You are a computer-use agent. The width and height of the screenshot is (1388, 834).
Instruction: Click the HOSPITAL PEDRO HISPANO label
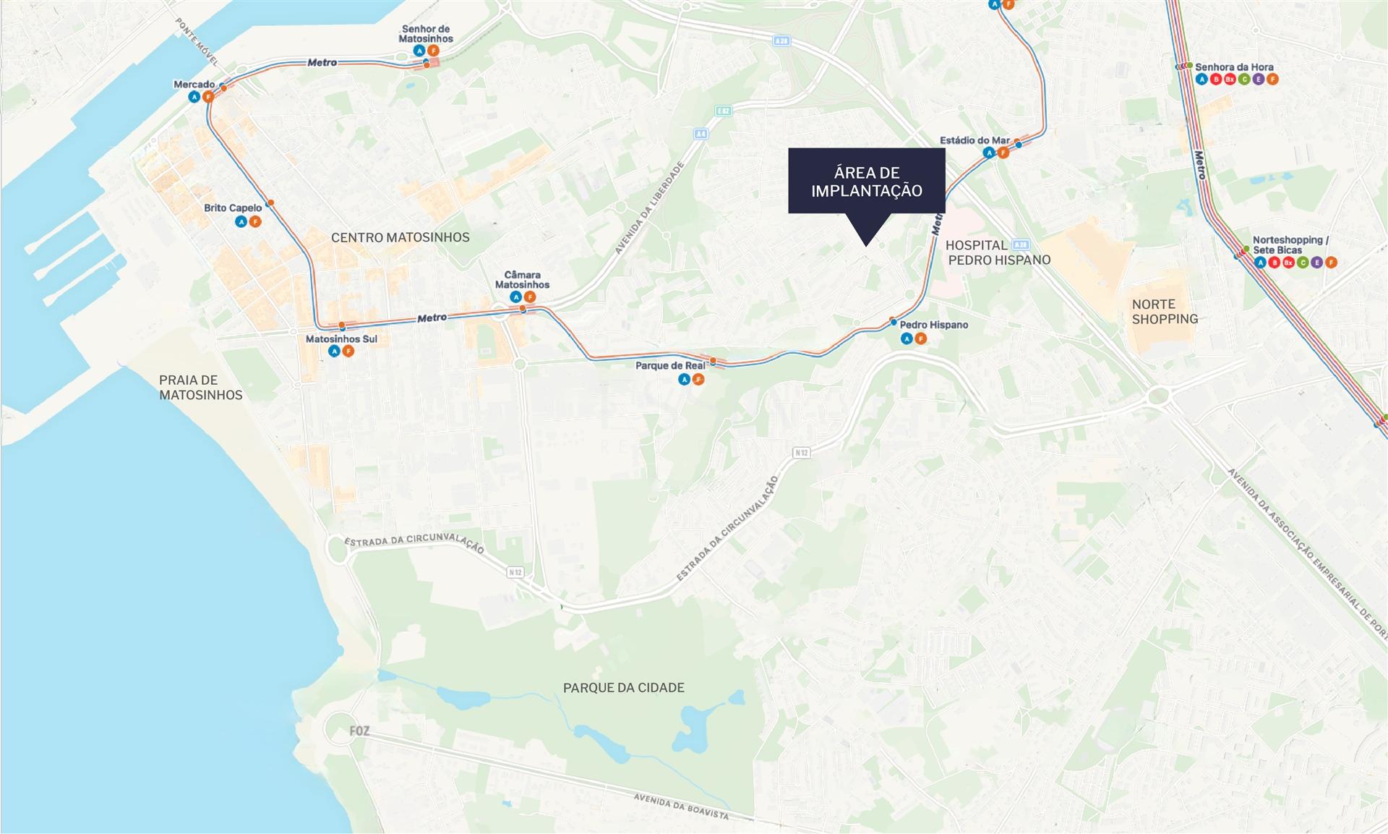click(998, 252)
